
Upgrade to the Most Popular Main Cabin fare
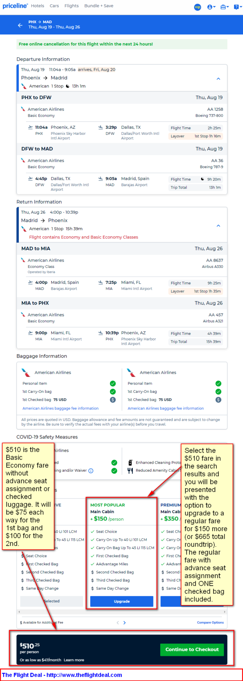[122, 601]
